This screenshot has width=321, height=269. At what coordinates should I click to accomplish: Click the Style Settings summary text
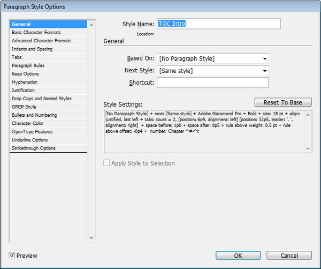pos(203,122)
